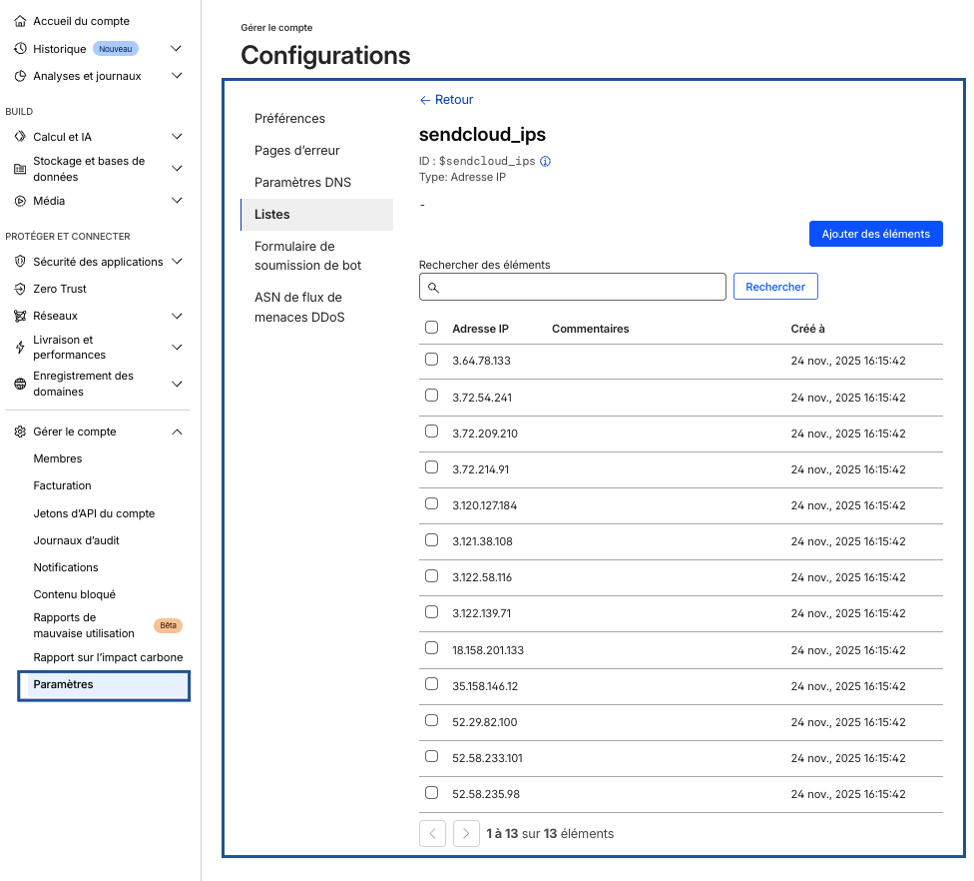The height and width of the screenshot is (881, 974).
Task: Expand the Historique chevron
Action: 177,49
